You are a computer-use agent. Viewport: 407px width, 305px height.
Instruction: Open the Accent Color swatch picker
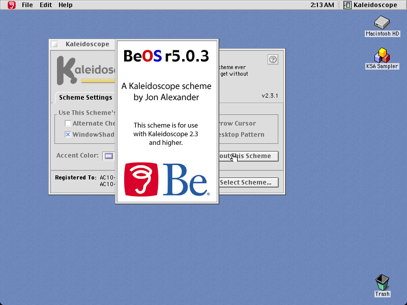(x=109, y=156)
